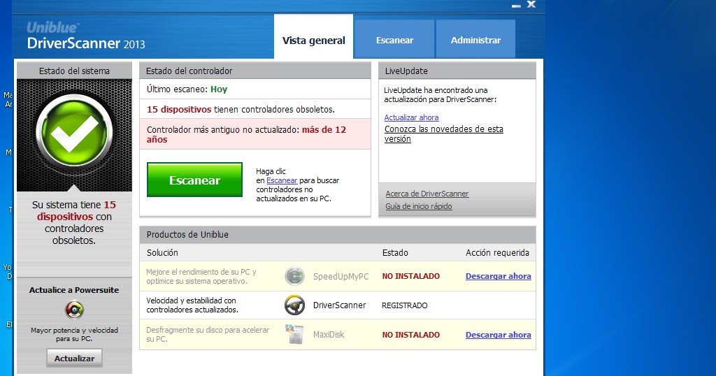Click the DriverScanner product name in table
Screen dimensions: 716x376
(x=339, y=305)
